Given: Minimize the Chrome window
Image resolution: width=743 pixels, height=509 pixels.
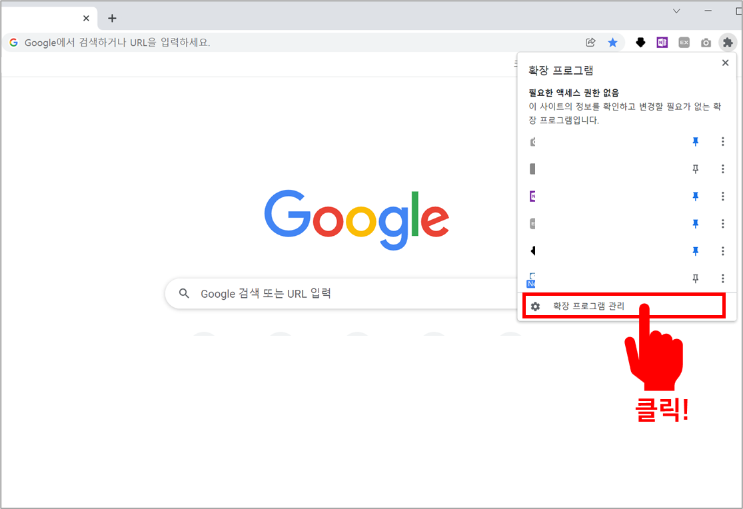Looking at the screenshot, I should click(x=708, y=11).
